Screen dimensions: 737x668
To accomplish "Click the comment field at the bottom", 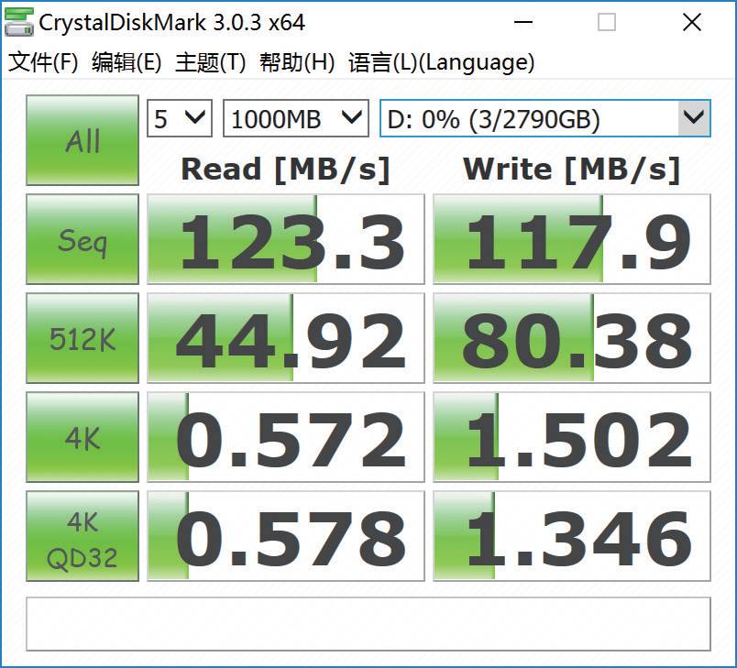I will point(367,624).
